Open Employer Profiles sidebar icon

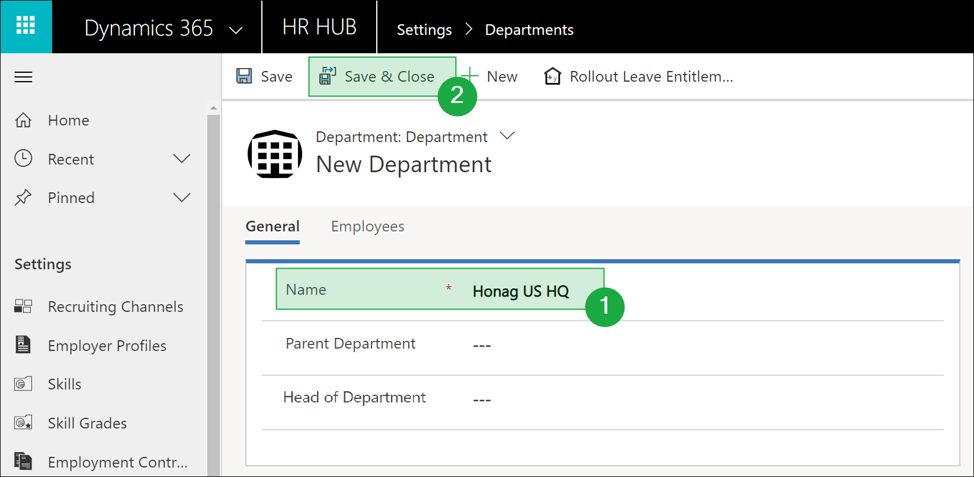pyautogui.click(x=23, y=345)
